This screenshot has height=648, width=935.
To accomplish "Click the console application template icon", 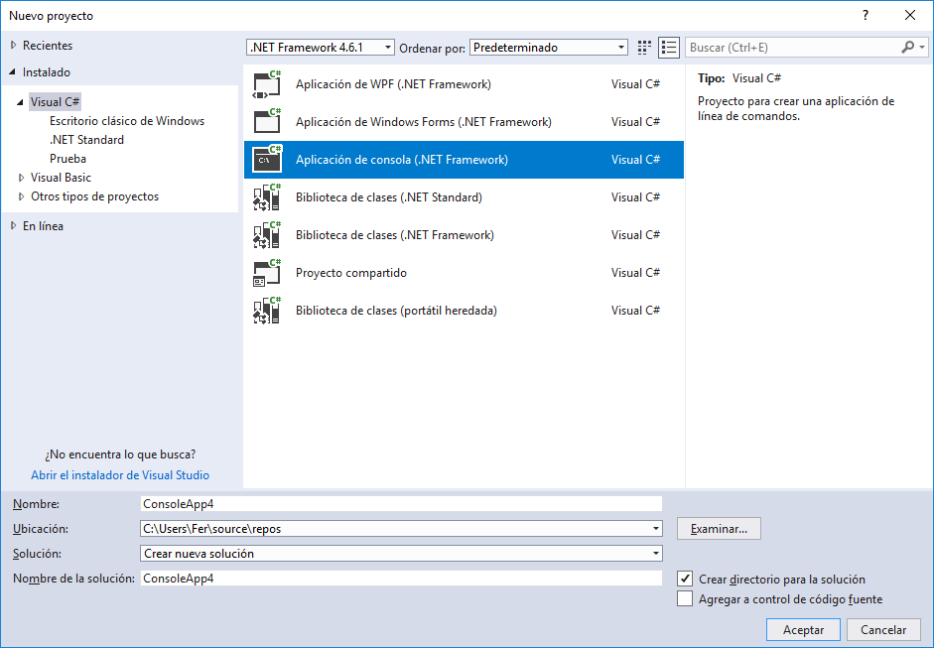I will point(267,160).
